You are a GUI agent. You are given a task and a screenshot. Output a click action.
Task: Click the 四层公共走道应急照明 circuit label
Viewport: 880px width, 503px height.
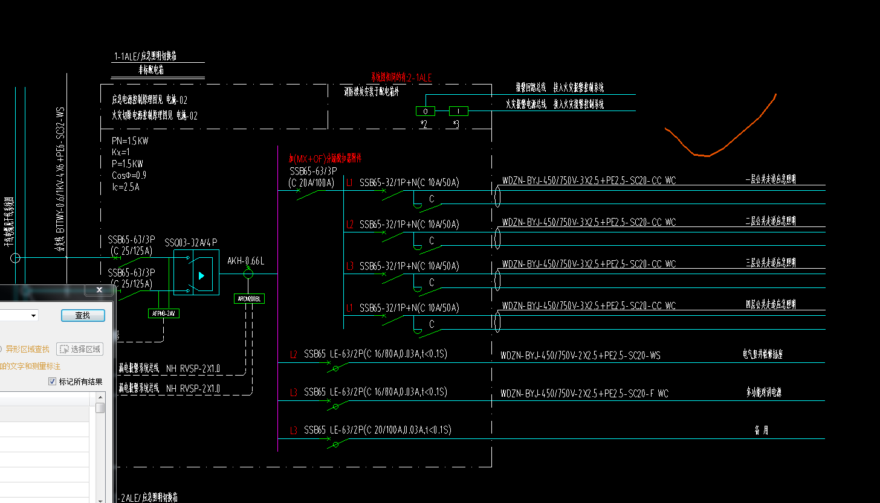point(771,304)
